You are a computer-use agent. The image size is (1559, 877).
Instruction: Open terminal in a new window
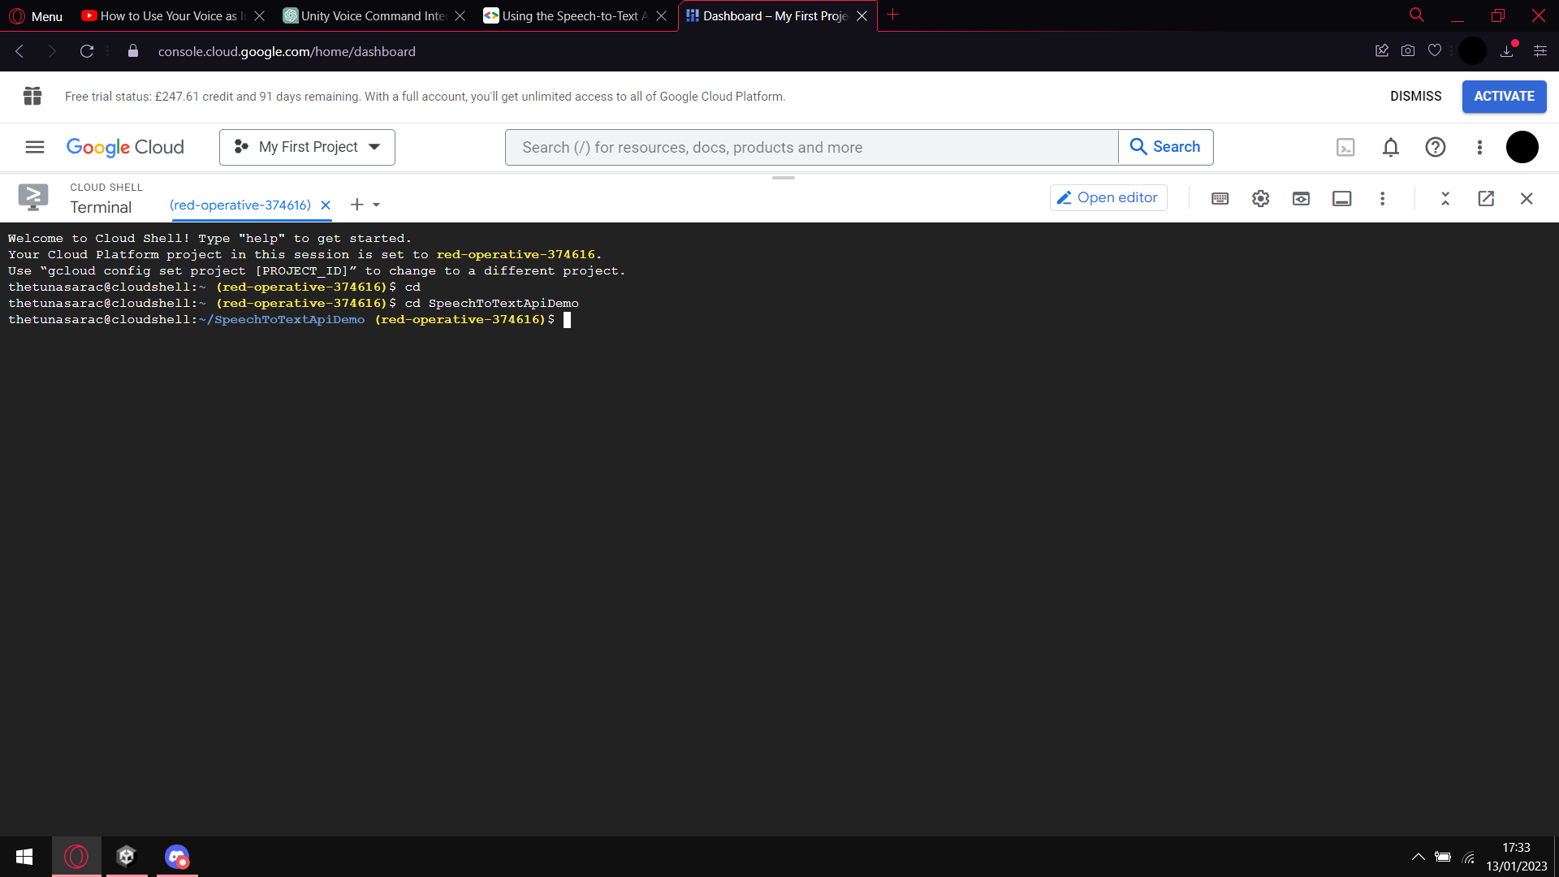1486,198
